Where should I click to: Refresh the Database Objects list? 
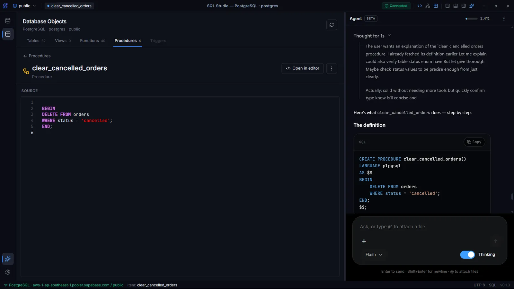332,25
